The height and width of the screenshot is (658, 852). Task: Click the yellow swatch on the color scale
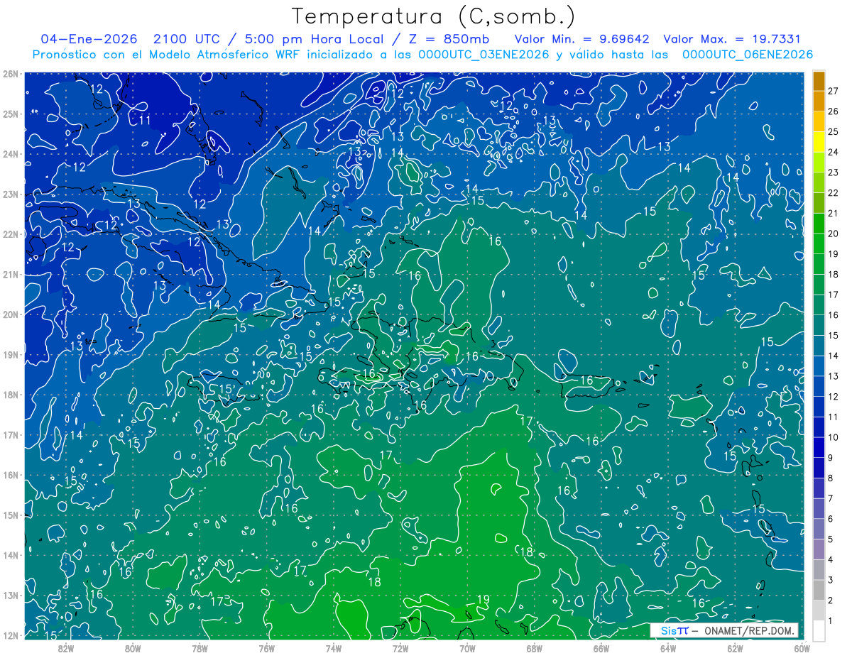pos(819,142)
